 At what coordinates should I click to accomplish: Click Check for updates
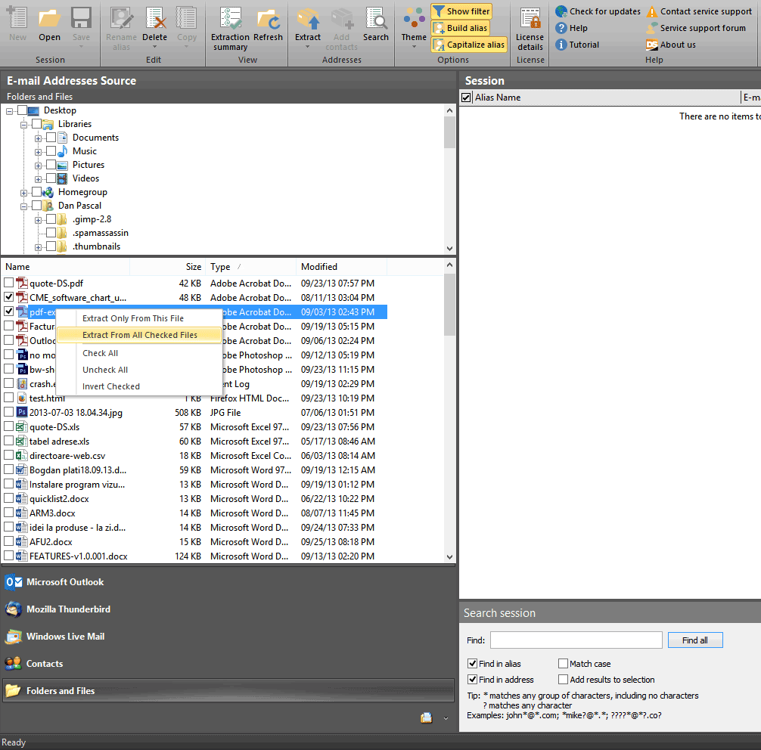598,11
